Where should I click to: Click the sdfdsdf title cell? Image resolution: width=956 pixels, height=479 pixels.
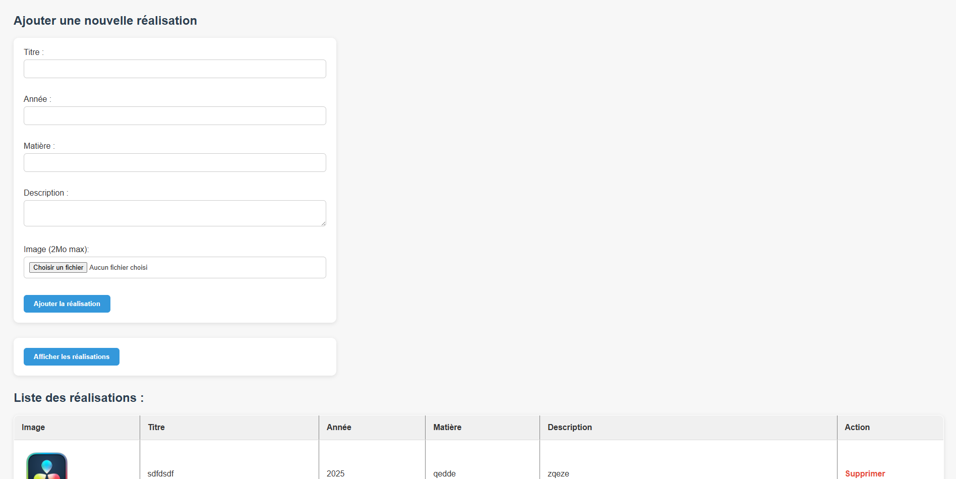point(161,473)
